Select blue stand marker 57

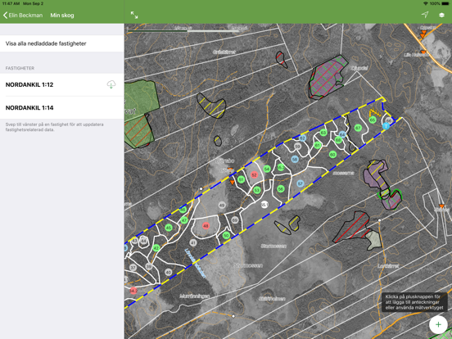(x=300, y=183)
